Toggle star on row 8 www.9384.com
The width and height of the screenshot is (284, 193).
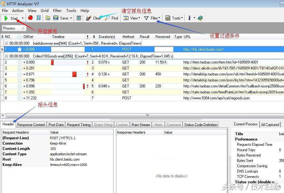(19, 98)
